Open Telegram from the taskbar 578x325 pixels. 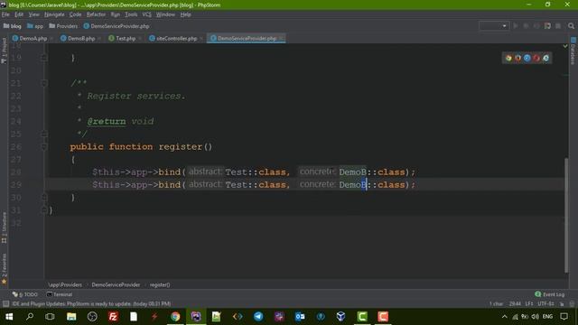click(x=258, y=317)
